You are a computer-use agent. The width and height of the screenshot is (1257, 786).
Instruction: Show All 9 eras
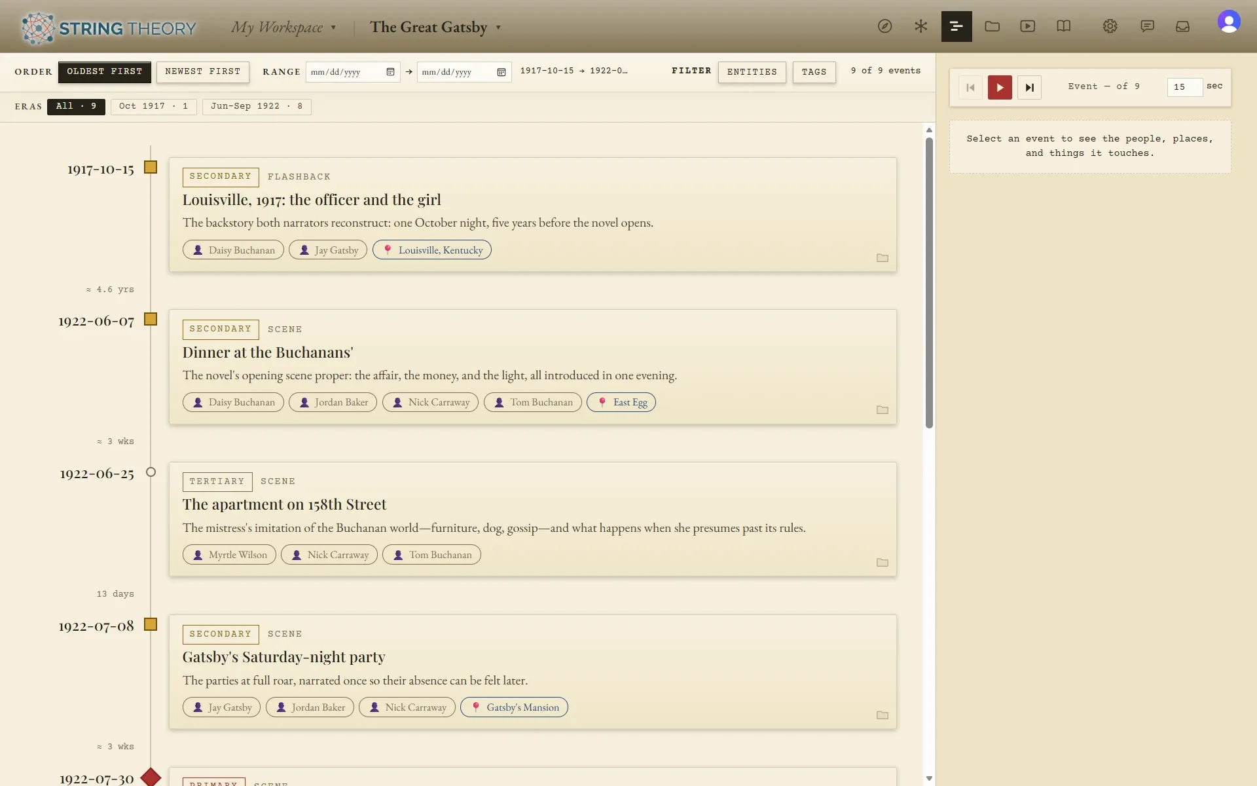click(76, 106)
